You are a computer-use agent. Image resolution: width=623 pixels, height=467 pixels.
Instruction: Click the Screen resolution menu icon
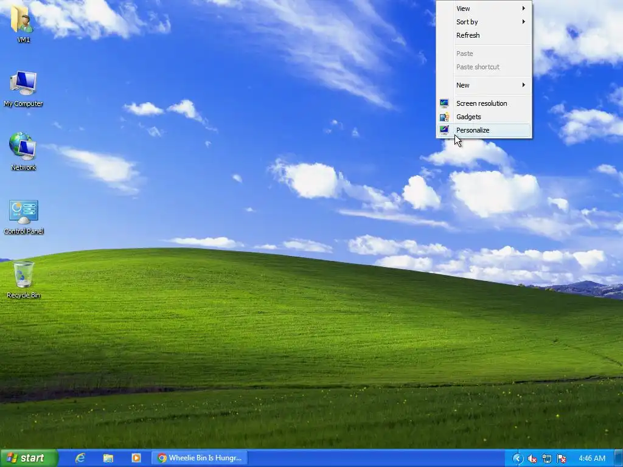click(444, 103)
